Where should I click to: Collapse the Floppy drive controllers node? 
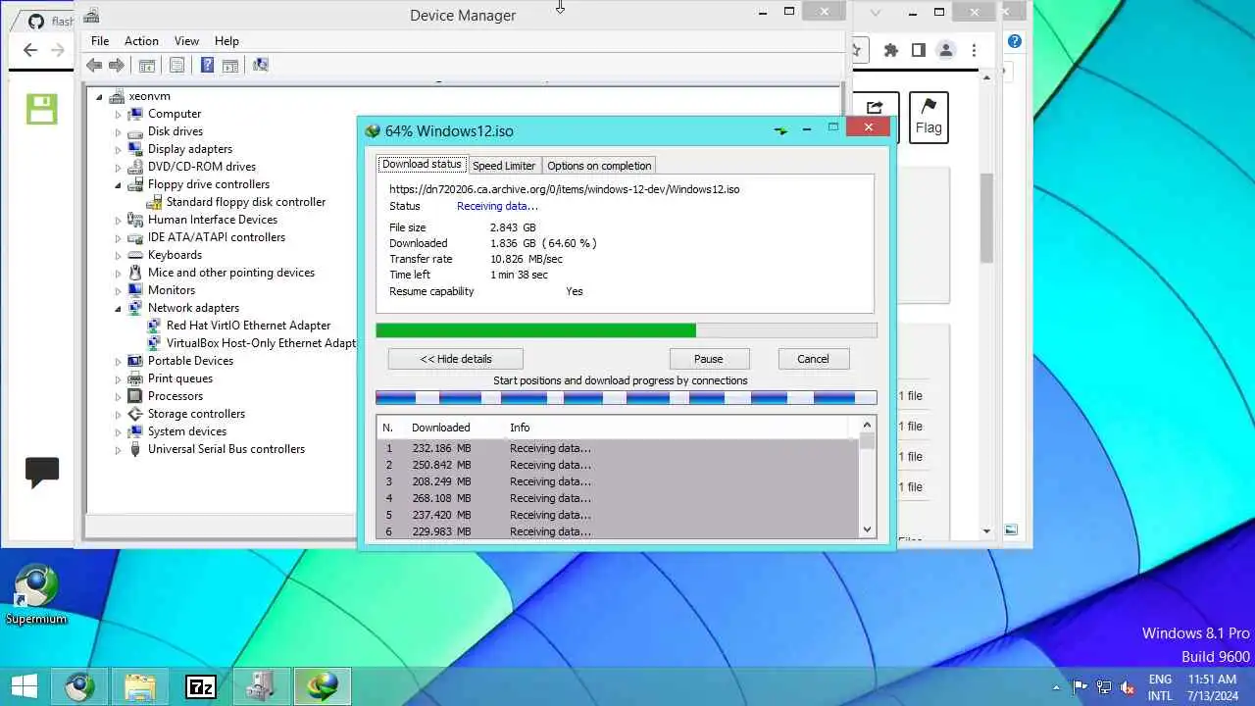(118, 184)
